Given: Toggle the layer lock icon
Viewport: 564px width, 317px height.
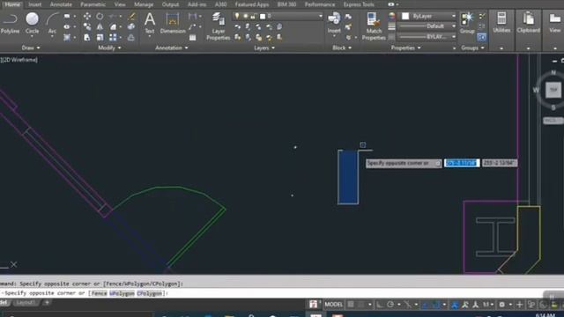Looking at the screenshot, I should (253, 16).
